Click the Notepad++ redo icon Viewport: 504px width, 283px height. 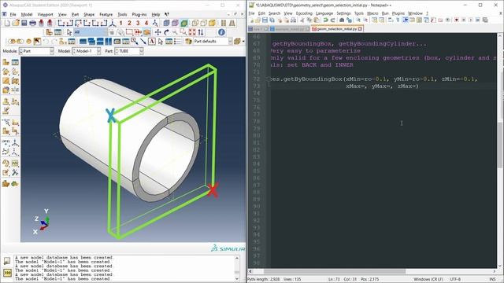pos(332,20)
